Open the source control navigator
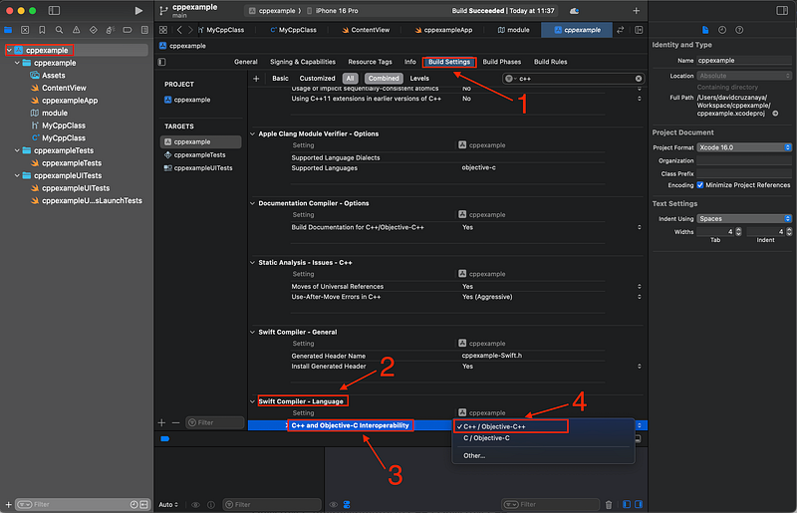This screenshot has width=797, height=513. pyautogui.click(x=25, y=30)
